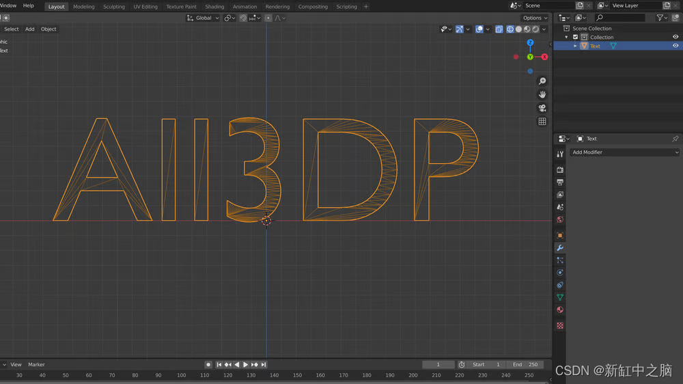Open the Modifier properties wrench tab
Viewport: 683px width, 384px height.
[x=560, y=247]
